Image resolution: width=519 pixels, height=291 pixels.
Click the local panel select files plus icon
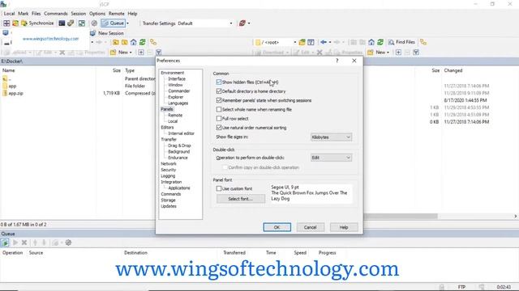tap(141, 52)
